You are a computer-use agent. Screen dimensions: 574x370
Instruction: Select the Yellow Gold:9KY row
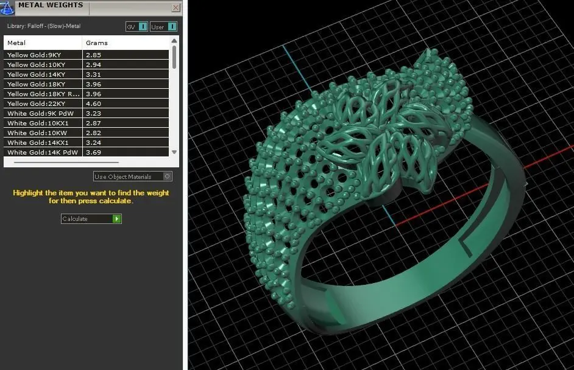point(87,55)
